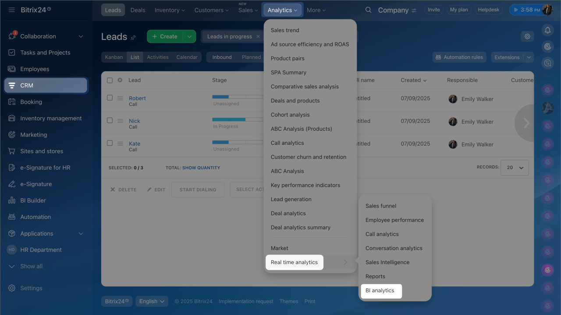The image size is (561, 315).
Task: Expand the Create button dropdown arrow
Action: (189, 36)
